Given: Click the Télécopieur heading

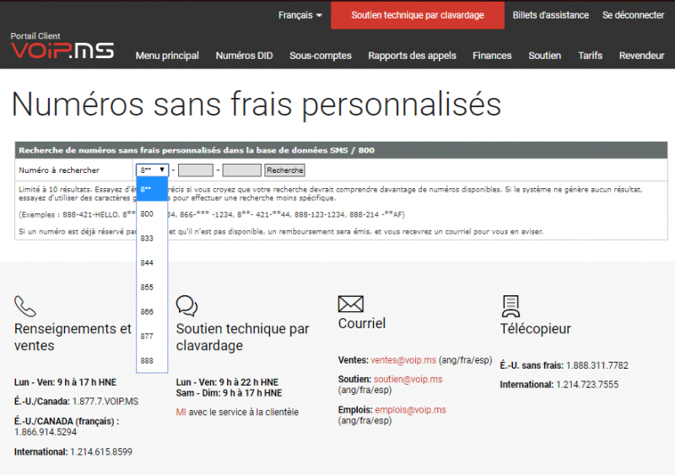Looking at the screenshot, I should tap(535, 328).
